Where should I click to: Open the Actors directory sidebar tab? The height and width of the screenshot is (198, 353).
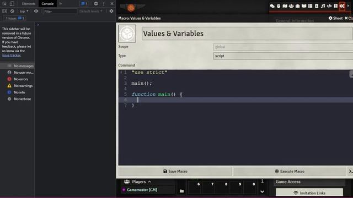click(x=291, y=6)
